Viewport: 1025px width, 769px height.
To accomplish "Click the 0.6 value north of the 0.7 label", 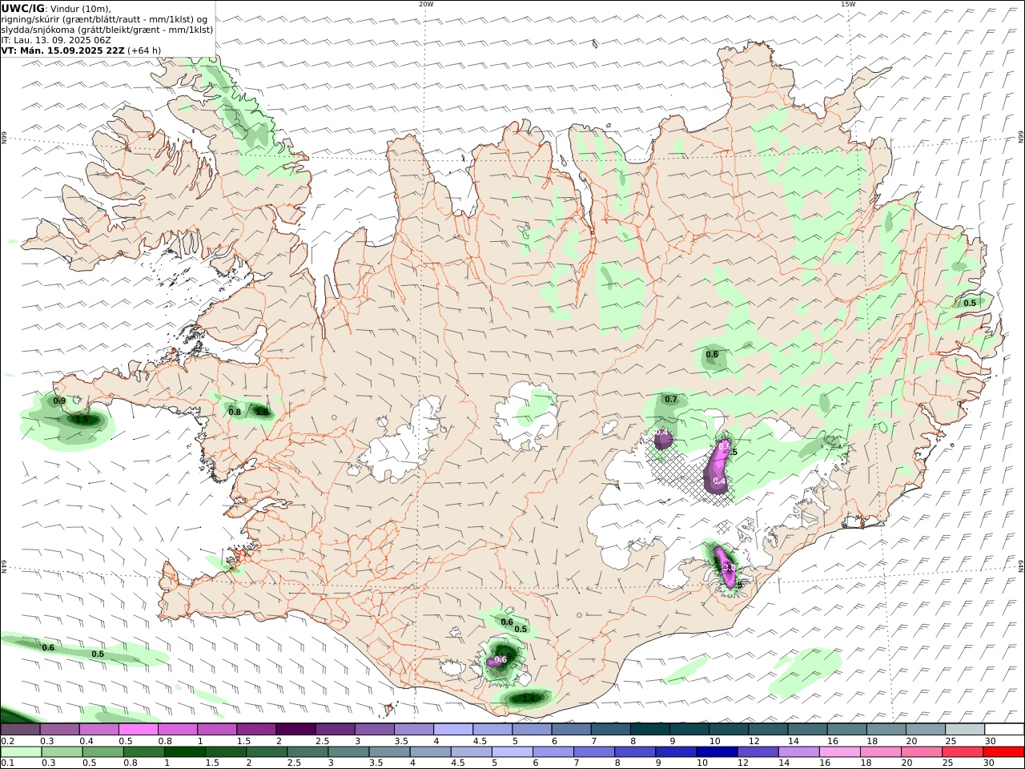I will 712,354.
